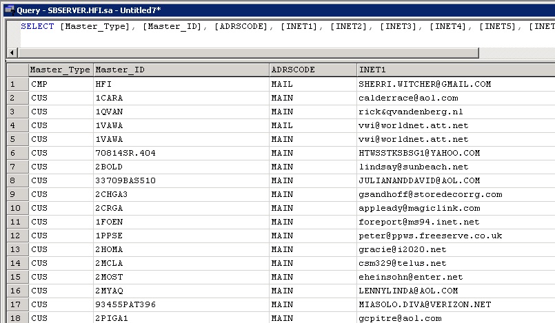
Task: Click inside the SELECT query text editor
Action: [x=287, y=33]
